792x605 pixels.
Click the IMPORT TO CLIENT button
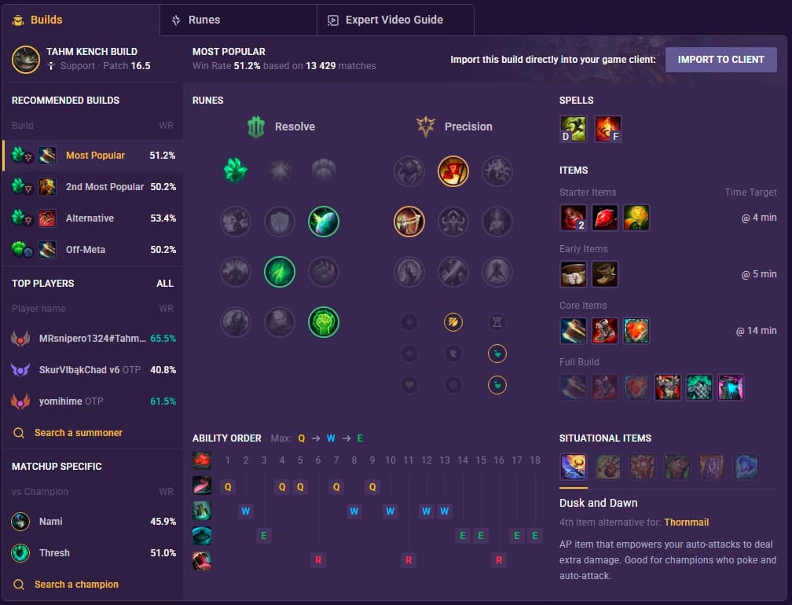pyautogui.click(x=720, y=60)
